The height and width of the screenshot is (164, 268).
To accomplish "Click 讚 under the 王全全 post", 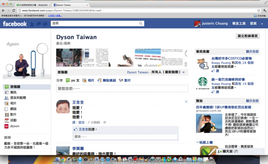I will point(74,123).
